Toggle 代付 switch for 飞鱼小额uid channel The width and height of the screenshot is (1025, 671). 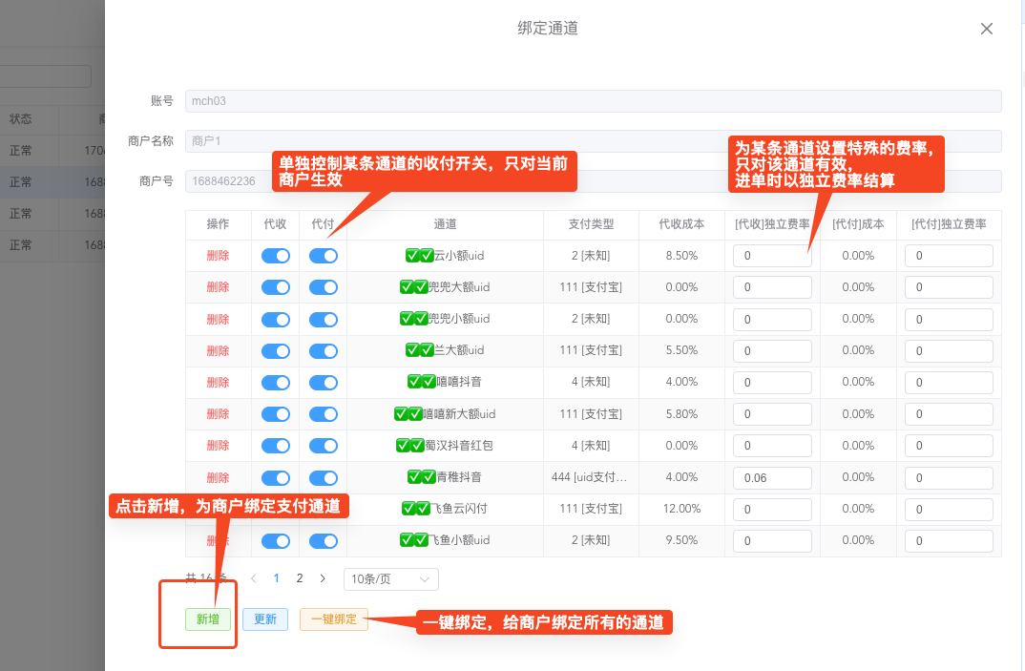pyautogui.click(x=324, y=541)
